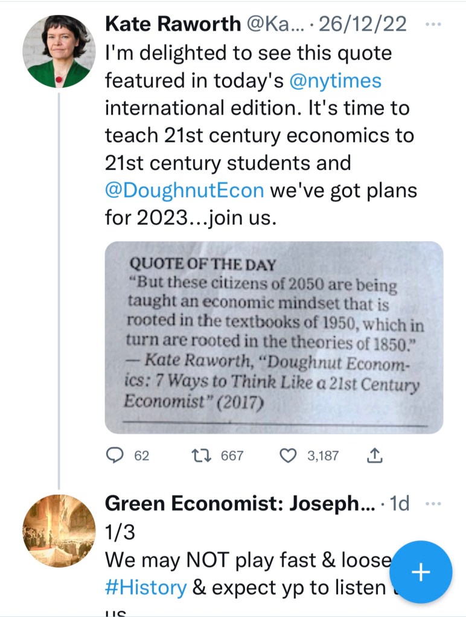Open the @nytimes mention

336,81
